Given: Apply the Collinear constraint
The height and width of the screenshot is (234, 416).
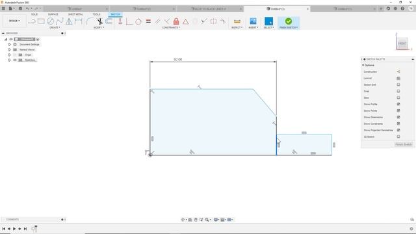Looking at the screenshot, I should tap(203, 21).
